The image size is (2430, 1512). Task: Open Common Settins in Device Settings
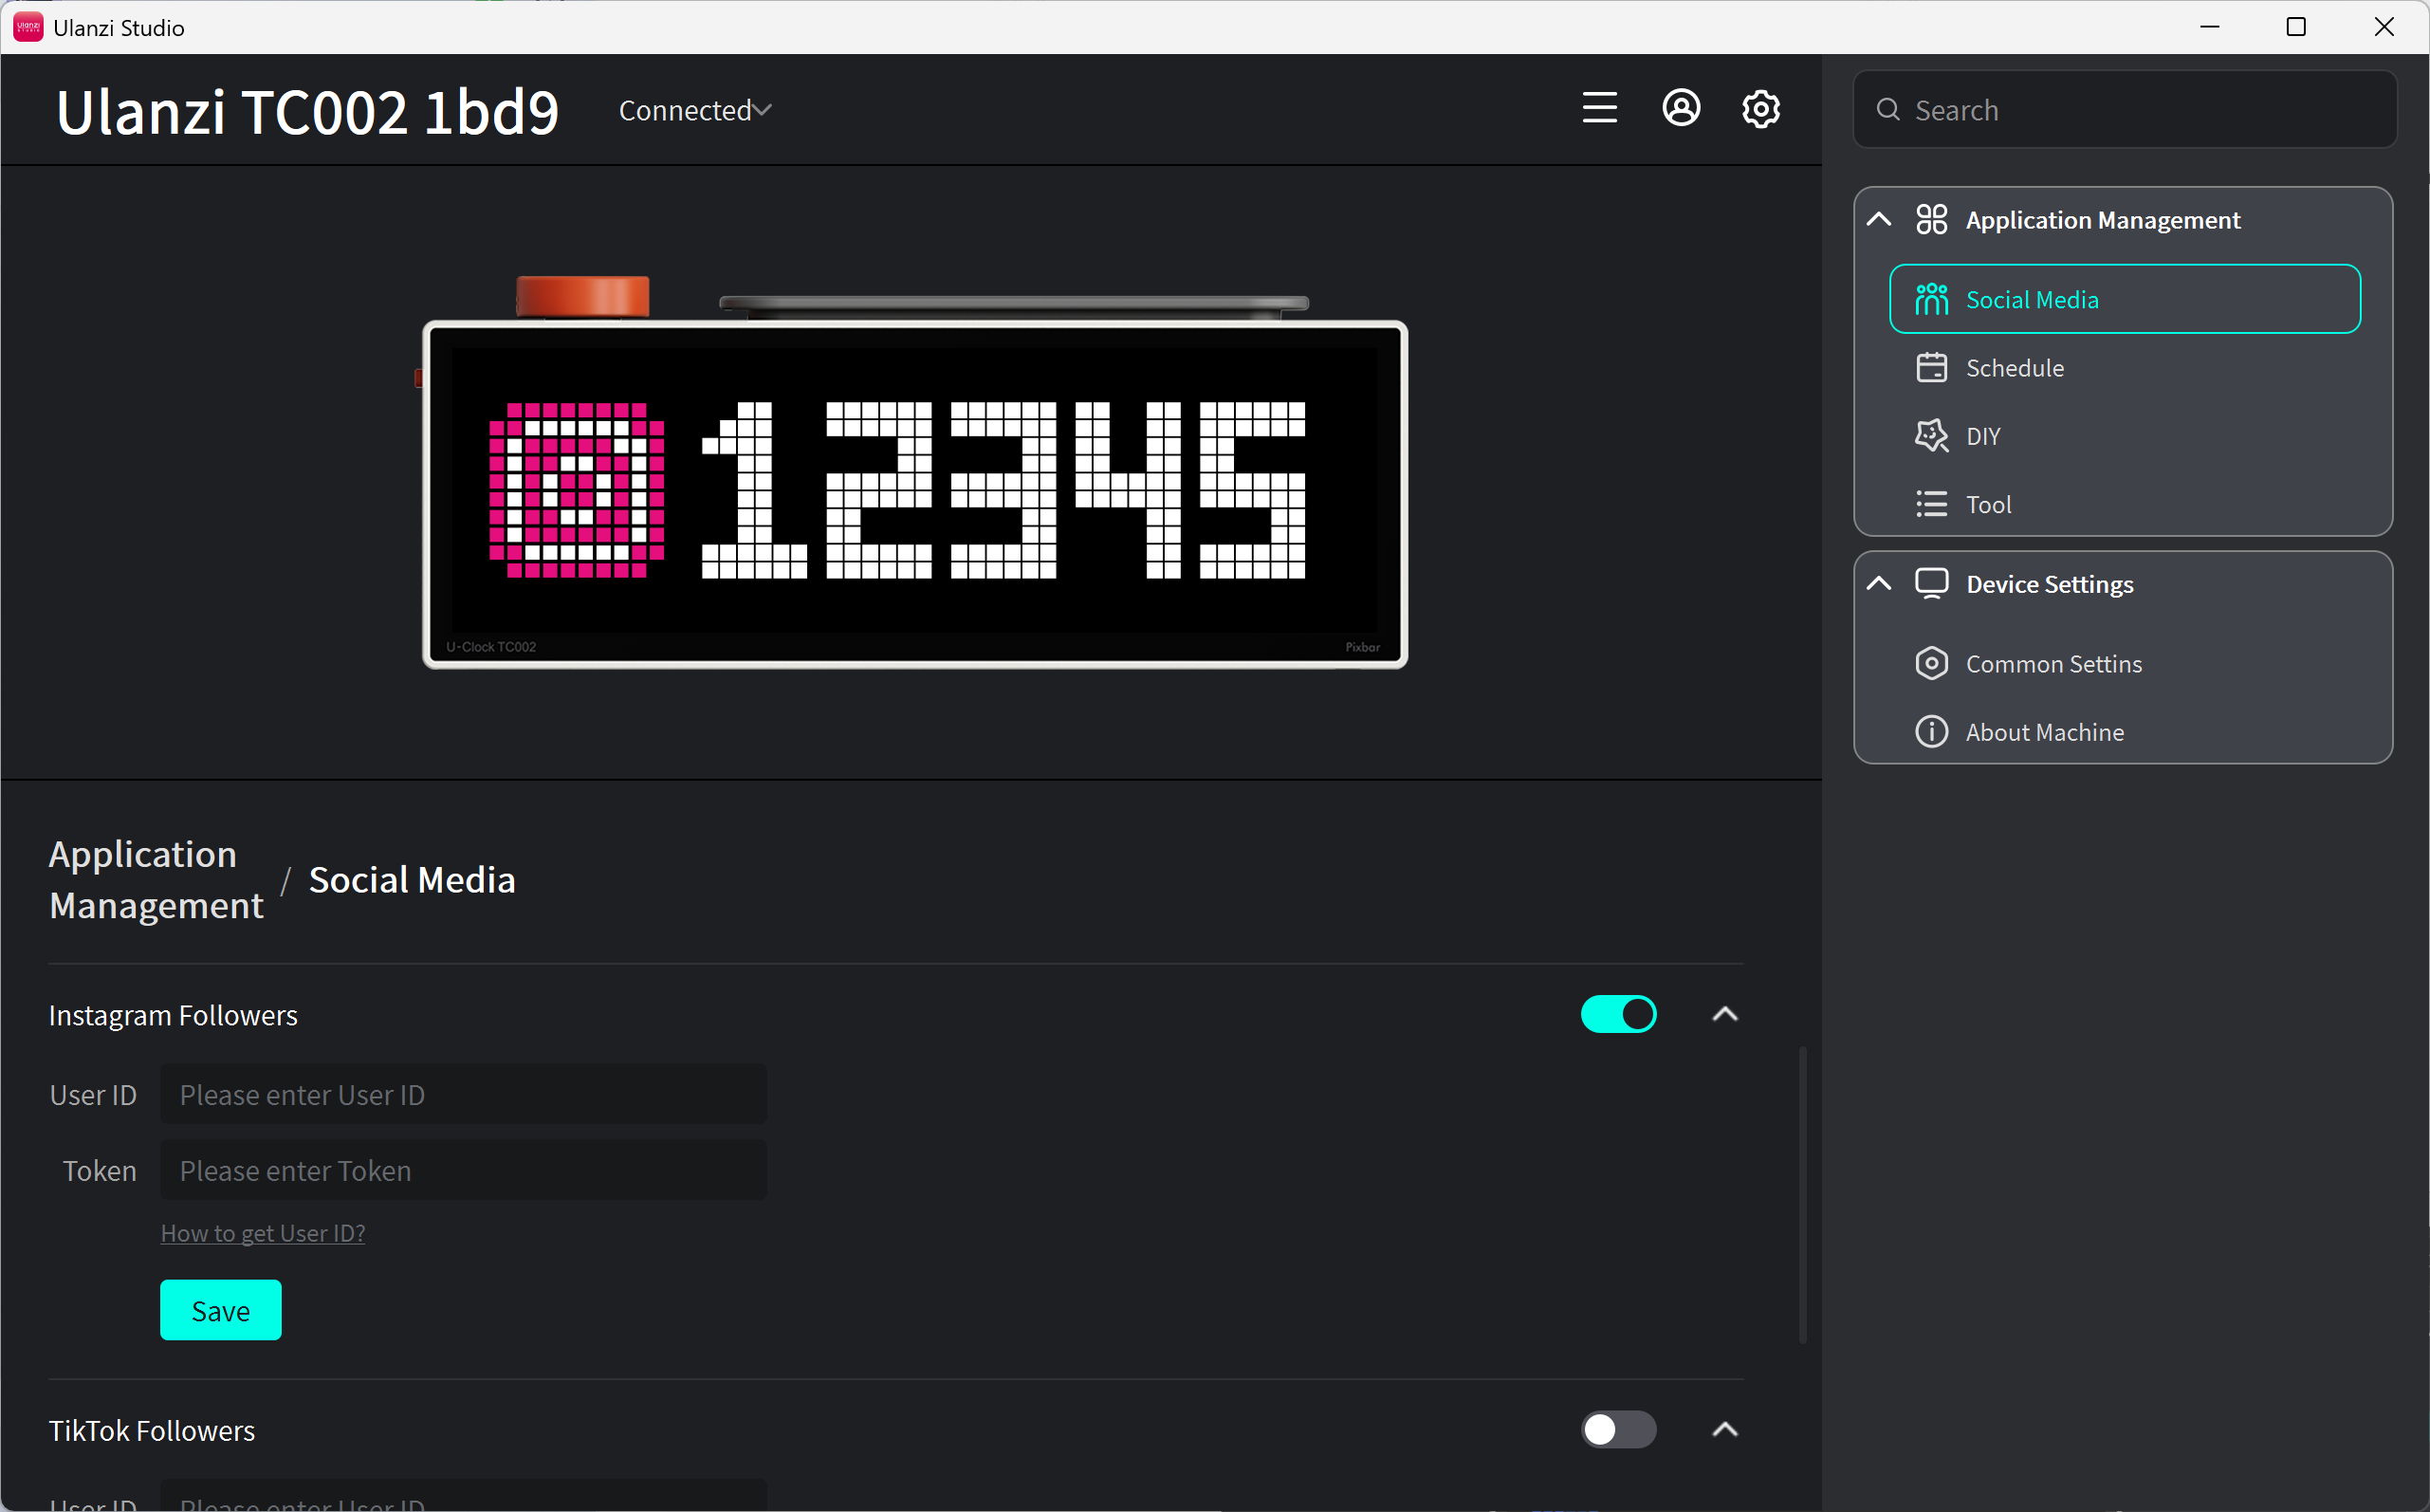click(x=2125, y=663)
